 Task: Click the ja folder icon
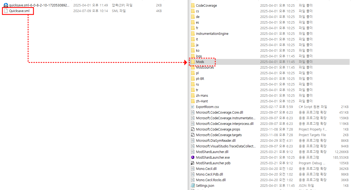point(193,45)
